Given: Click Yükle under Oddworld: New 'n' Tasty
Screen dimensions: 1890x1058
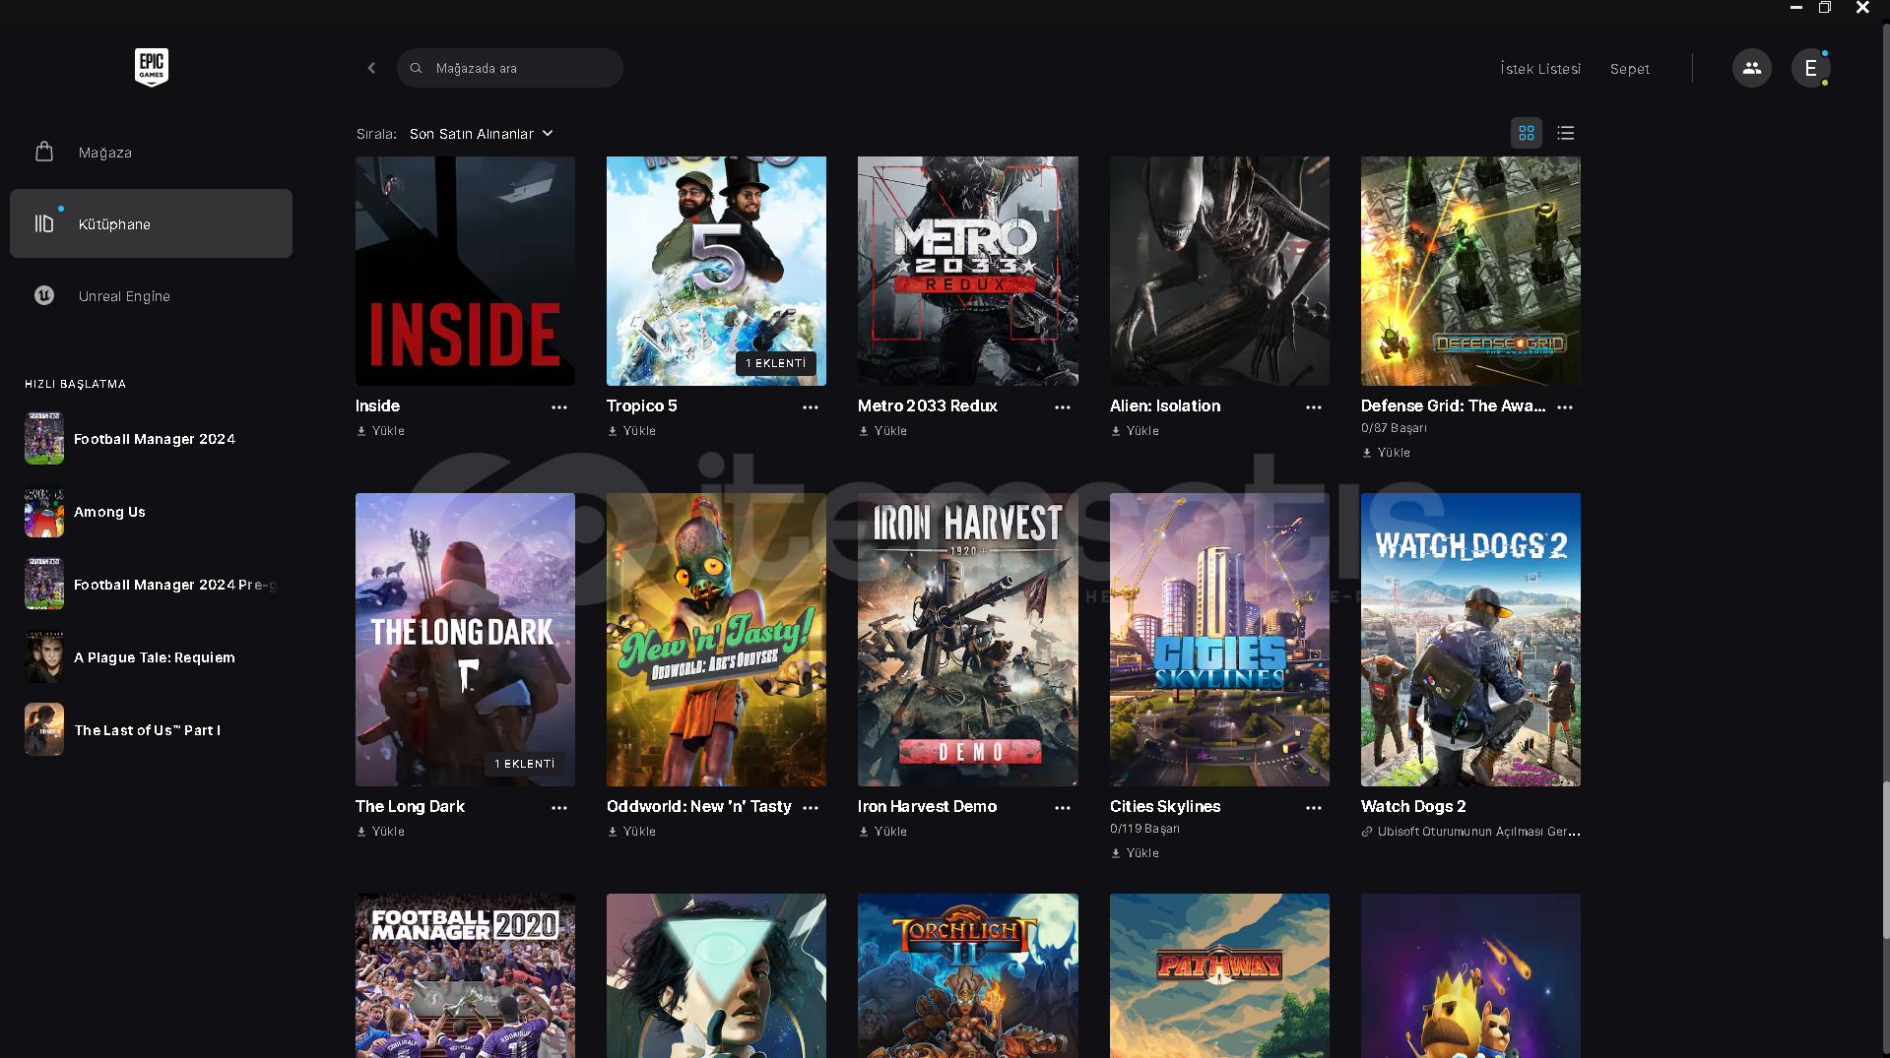Looking at the screenshot, I should point(631,832).
